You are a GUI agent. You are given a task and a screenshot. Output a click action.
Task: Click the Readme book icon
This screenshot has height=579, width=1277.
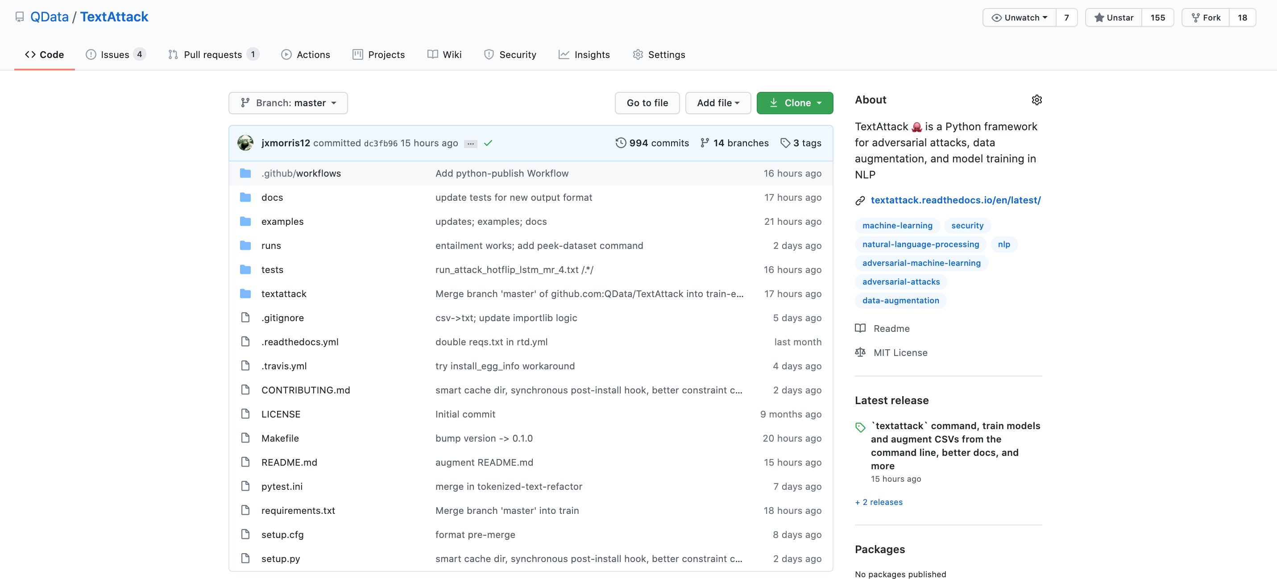861,328
